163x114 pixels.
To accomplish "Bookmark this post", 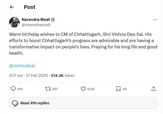I will click(118, 89).
